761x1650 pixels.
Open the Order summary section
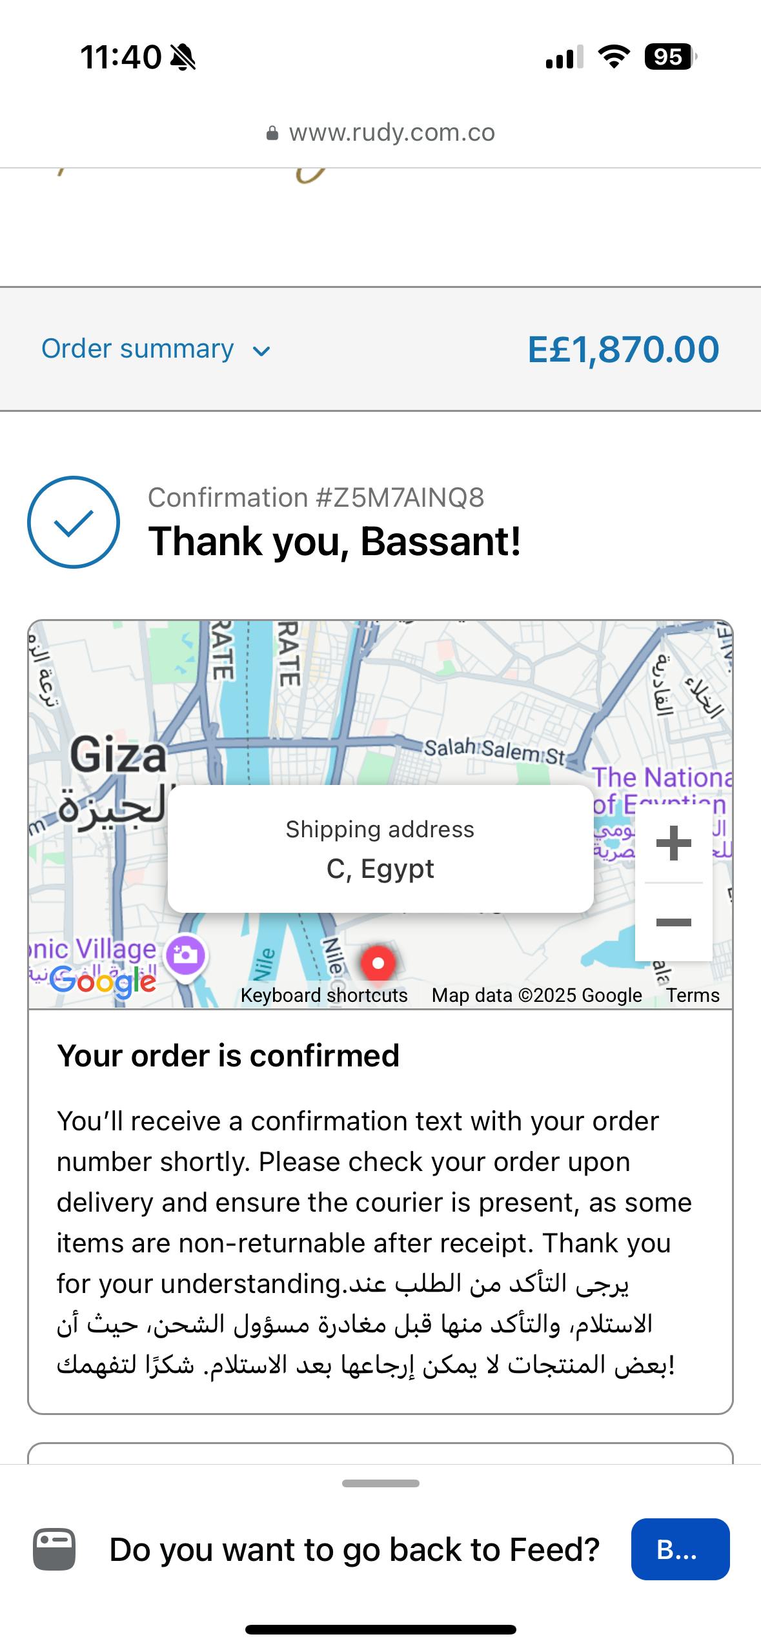[137, 349]
